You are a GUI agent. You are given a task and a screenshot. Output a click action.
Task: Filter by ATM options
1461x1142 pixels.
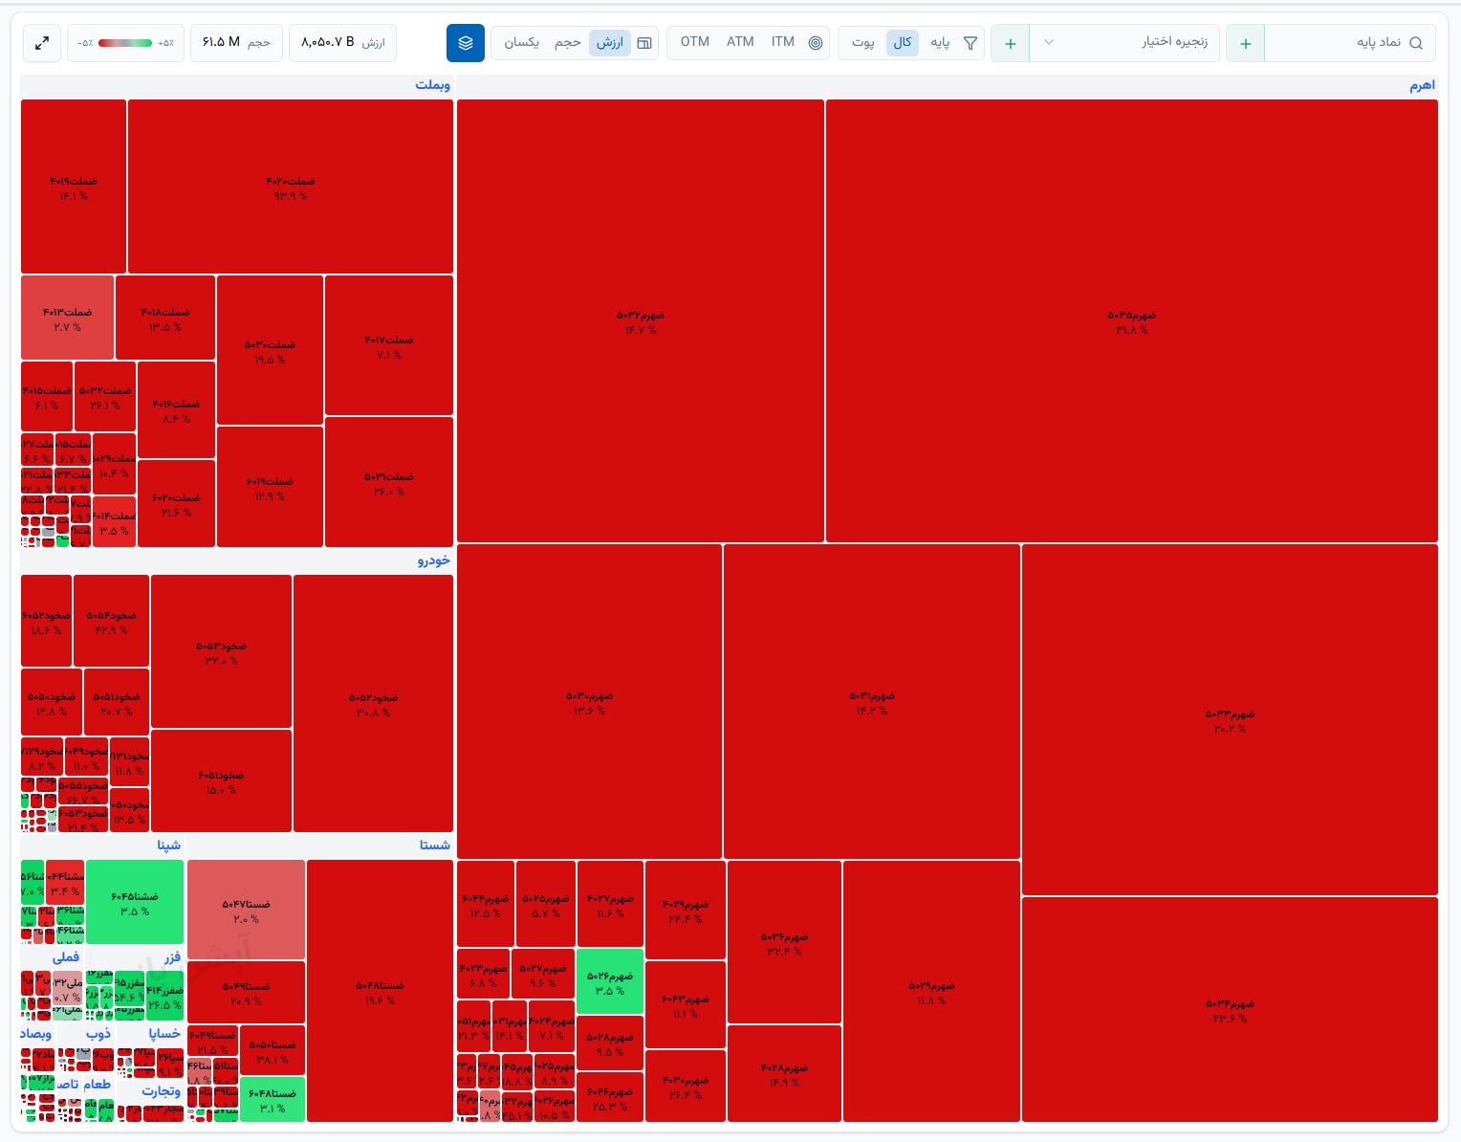(x=740, y=42)
